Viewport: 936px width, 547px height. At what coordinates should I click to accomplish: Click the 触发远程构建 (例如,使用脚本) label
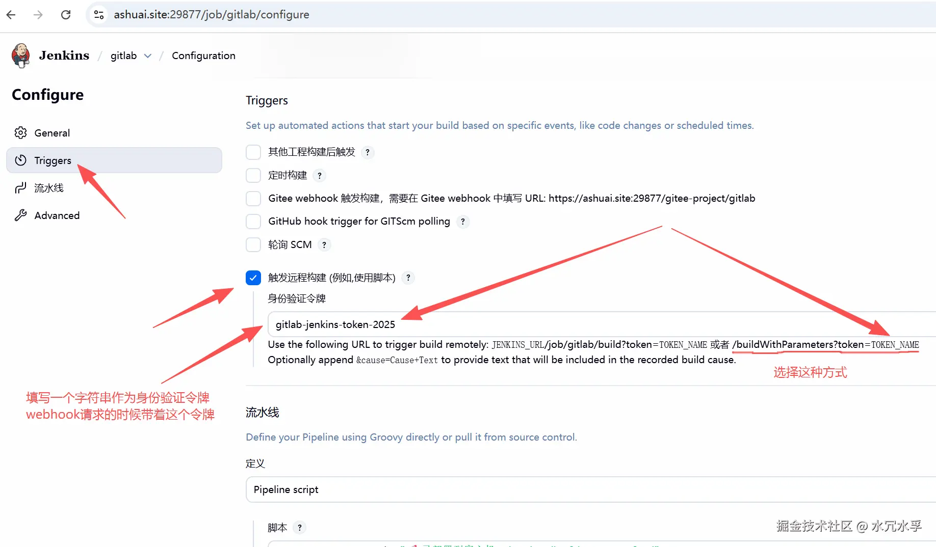[x=332, y=278]
